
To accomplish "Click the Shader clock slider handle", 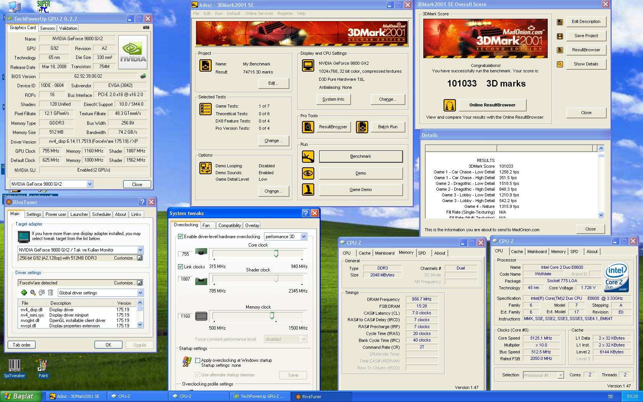I will (x=276, y=278).
